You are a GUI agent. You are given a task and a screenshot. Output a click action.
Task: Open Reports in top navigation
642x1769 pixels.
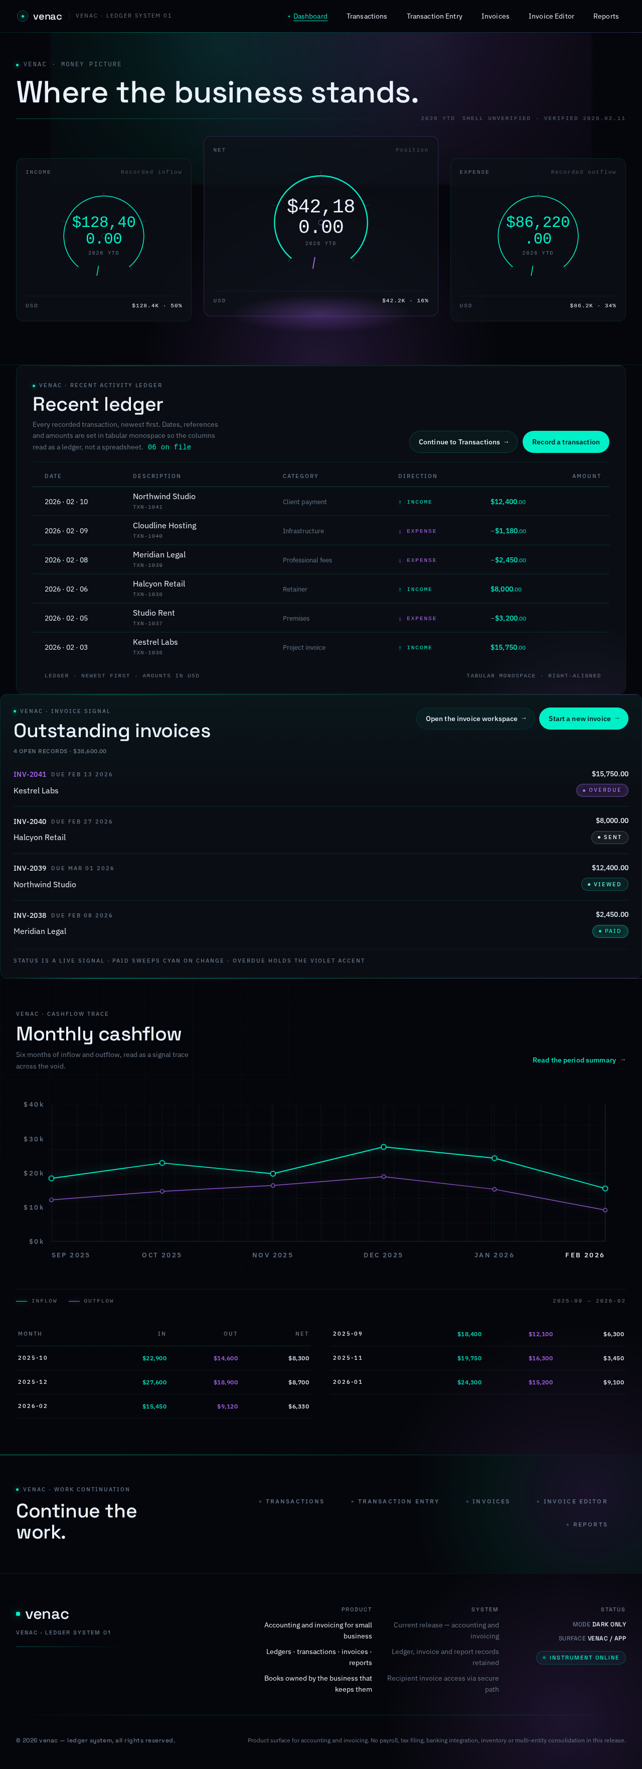pyautogui.click(x=606, y=17)
